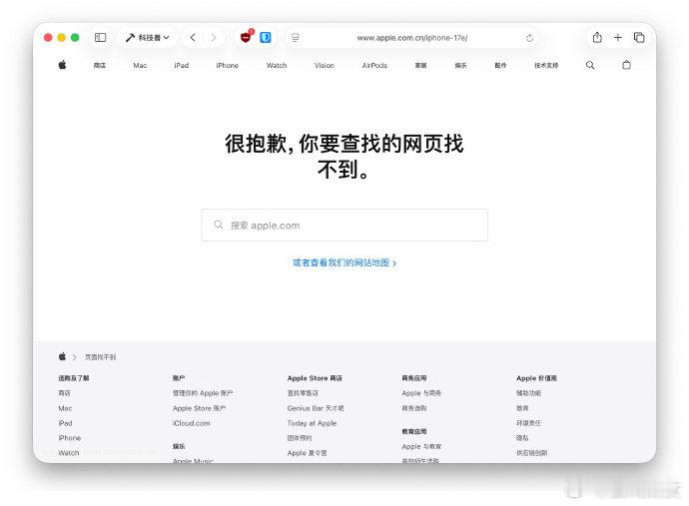Select the www.apple.com.cn address bar
689x506 pixels.
(x=411, y=38)
